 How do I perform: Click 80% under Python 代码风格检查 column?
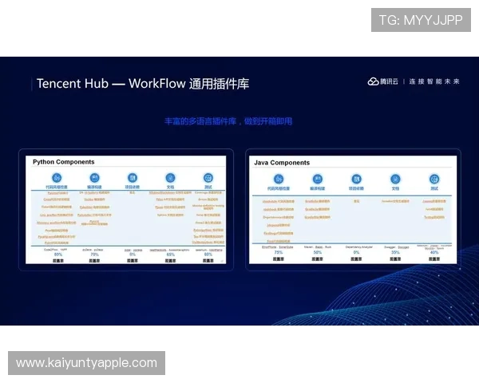[x=58, y=255]
